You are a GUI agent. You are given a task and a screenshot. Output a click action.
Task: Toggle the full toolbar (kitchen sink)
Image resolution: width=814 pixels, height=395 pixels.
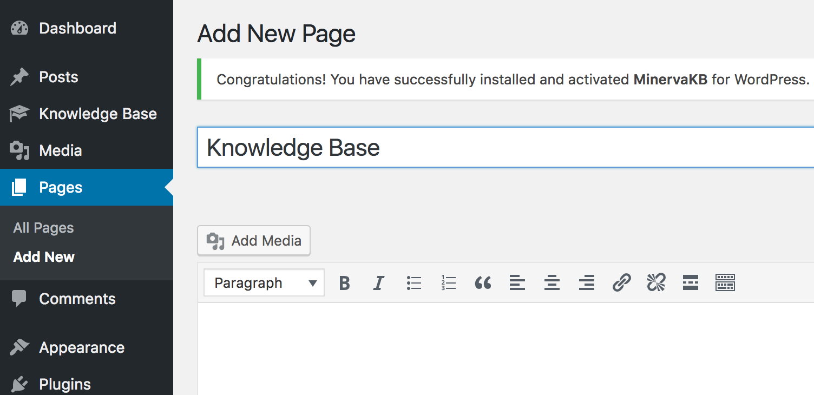[x=725, y=283]
